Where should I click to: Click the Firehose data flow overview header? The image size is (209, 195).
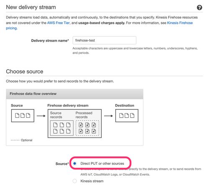coord(74,94)
